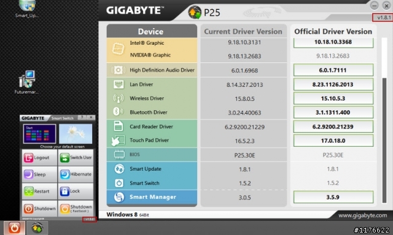The image size is (393, 235).
Task: Click the Intel Graphic label
Action: (147, 43)
